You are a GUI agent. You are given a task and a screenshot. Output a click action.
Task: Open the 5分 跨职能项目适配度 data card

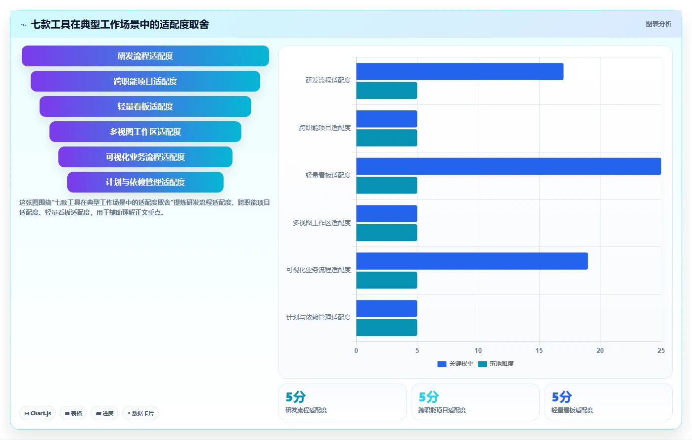pyautogui.click(x=475, y=402)
